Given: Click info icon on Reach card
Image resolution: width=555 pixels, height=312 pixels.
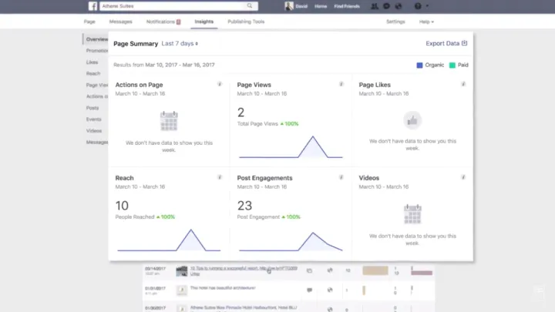Looking at the screenshot, I should (x=220, y=177).
